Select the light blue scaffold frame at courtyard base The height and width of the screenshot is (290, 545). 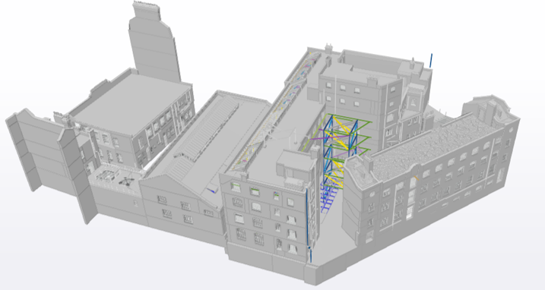click(329, 196)
